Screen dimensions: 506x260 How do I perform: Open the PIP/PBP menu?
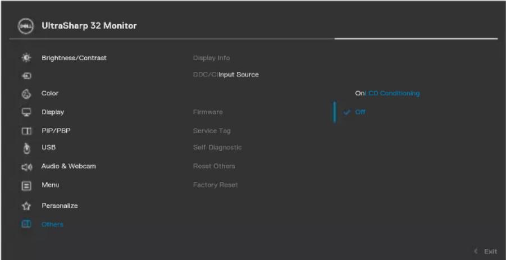[56, 131]
